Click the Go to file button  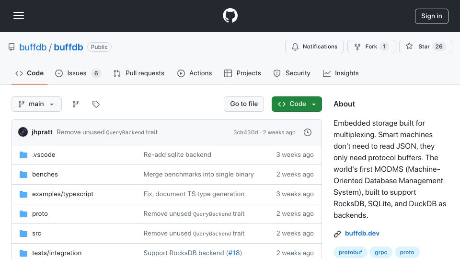point(244,104)
